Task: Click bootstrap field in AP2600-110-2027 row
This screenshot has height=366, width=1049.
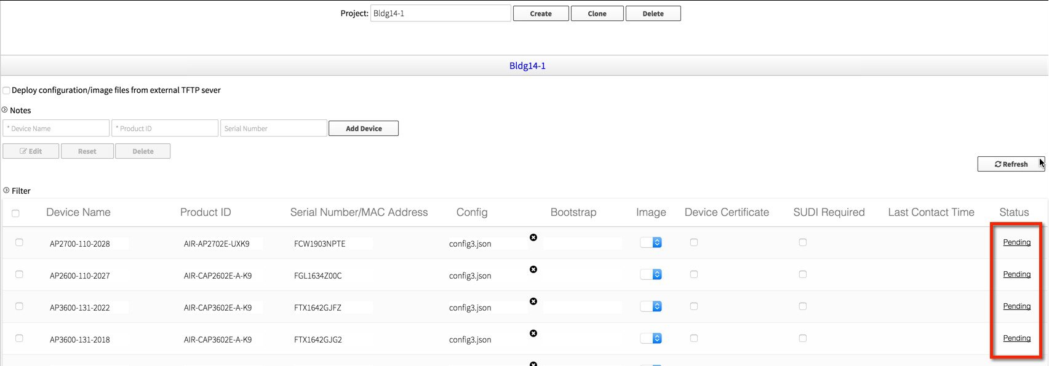Action: click(582, 276)
